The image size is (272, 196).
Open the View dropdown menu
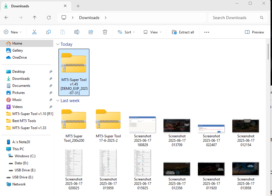pyautogui.click(x=153, y=32)
